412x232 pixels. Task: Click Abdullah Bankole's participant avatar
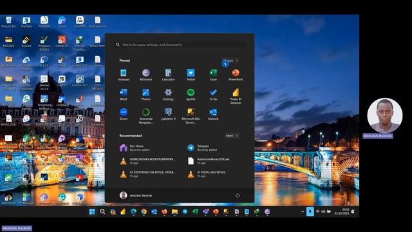tap(384, 116)
